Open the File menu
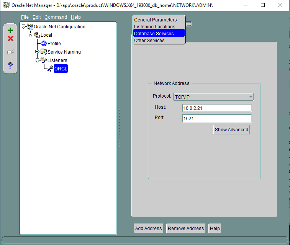This screenshot has height=245, width=290. 25,17
